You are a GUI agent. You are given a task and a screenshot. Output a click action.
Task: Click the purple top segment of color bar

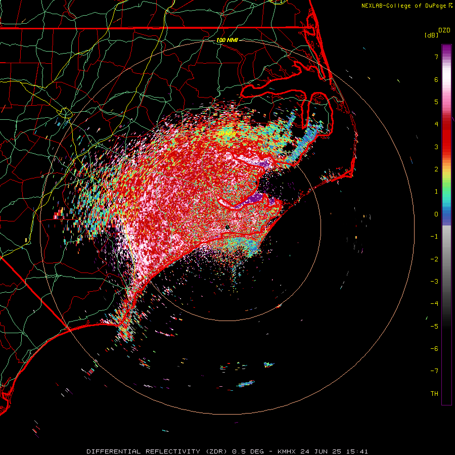[446, 50]
